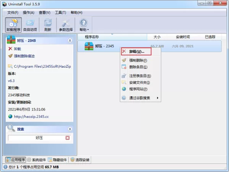This screenshot has height=172, width=229.
Task: Switch to the 应用程序 tab
Action: pyautogui.click(x=16, y=160)
